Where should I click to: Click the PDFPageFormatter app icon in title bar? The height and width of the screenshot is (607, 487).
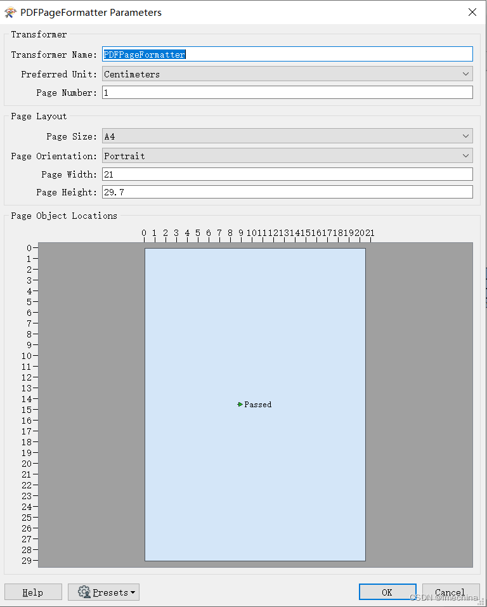[x=10, y=13]
